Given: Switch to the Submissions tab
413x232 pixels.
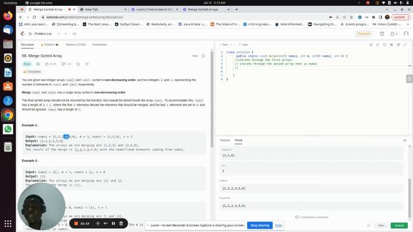Looking at the screenshot, I should [99, 44].
